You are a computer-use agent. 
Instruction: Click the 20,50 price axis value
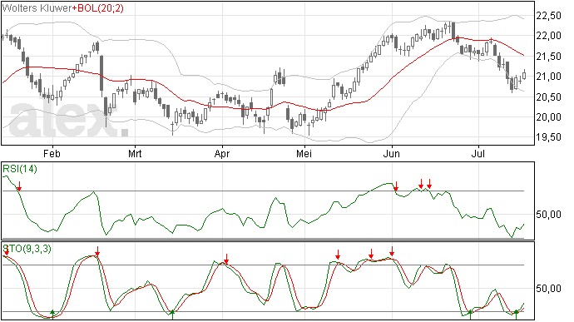coord(548,97)
